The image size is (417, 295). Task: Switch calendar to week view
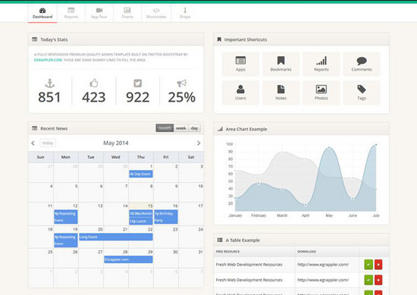pyautogui.click(x=181, y=128)
